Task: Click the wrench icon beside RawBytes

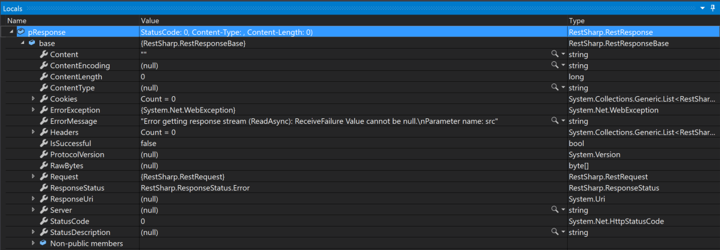Action: pos(44,166)
